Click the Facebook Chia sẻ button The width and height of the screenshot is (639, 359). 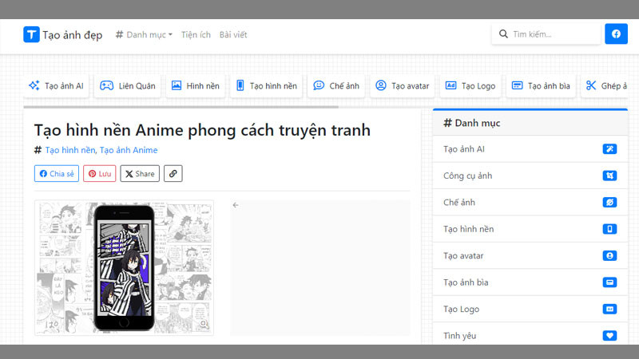click(57, 174)
